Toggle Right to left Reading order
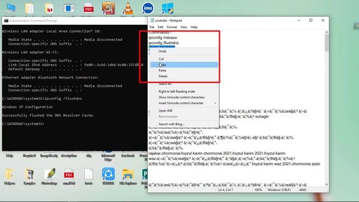This screenshot has height=202, width=359. coord(184,91)
